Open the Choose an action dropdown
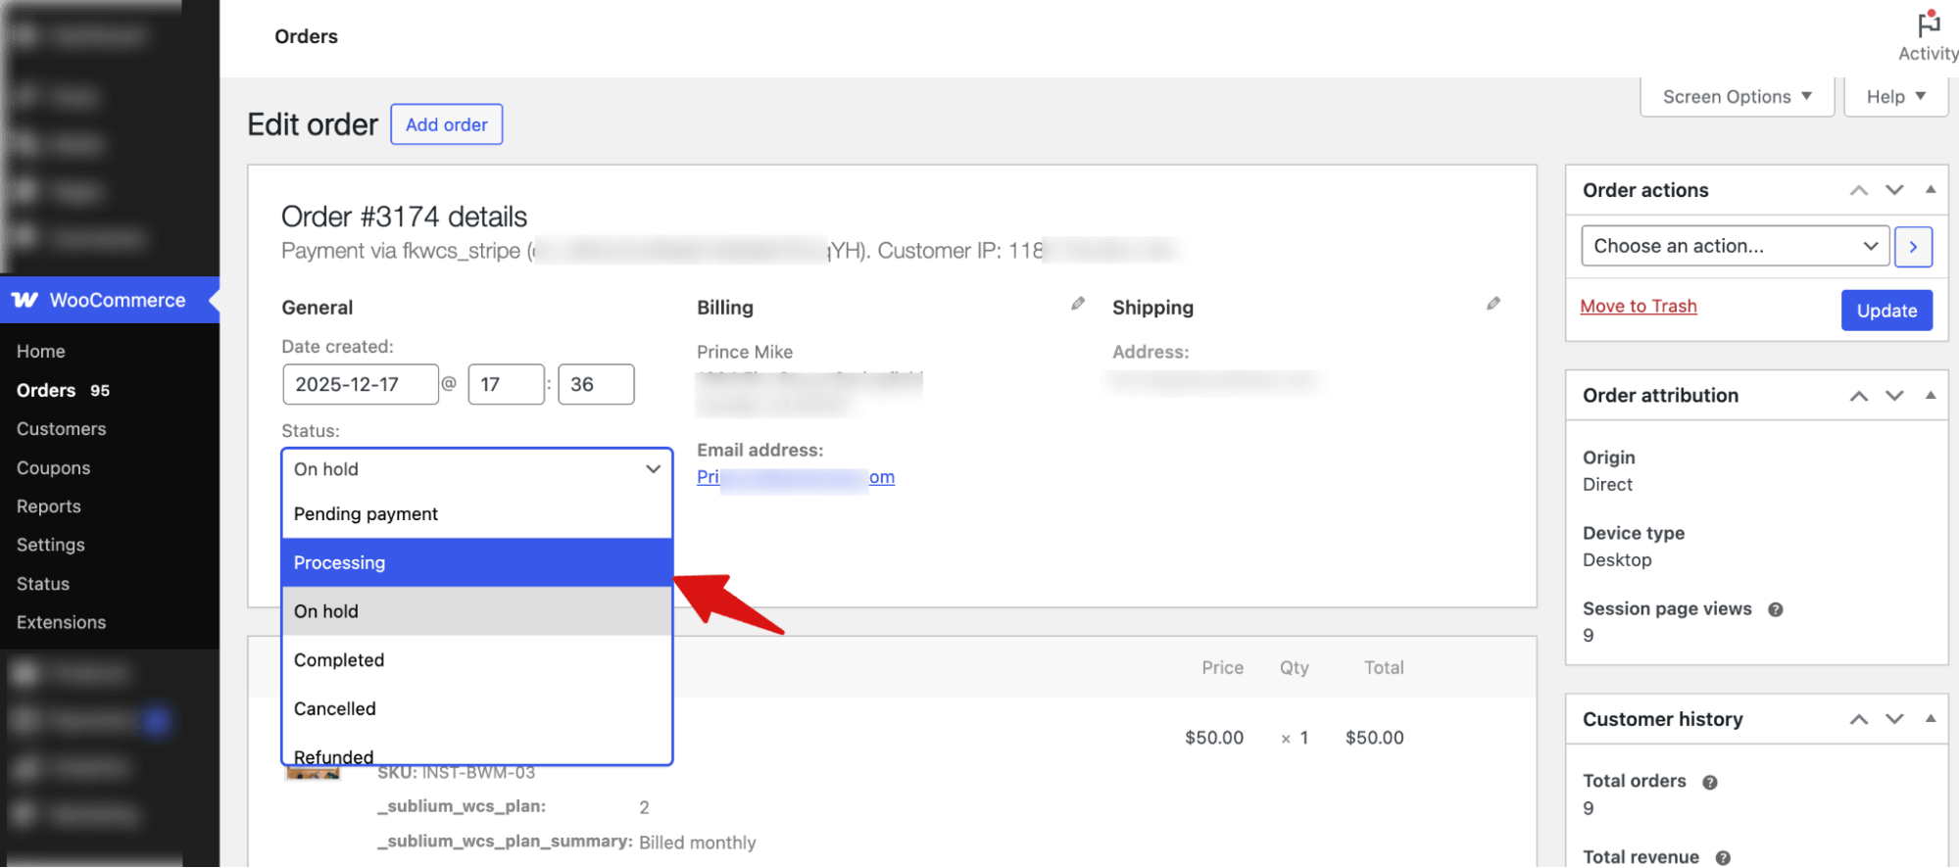The height and width of the screenshot is (868, 1959). [x=1735, y=247]
